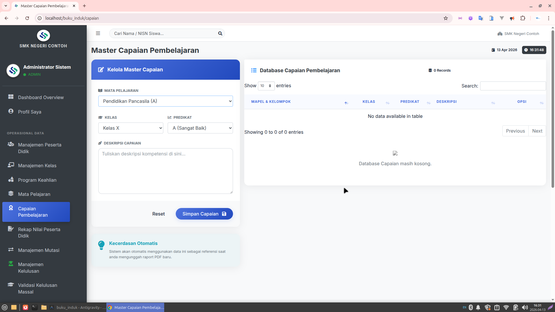Image resolution: width=555 pixels, height=312 pixels.
Task: Click the Program Keahlian shapes icon
Action: pos(11,179)
